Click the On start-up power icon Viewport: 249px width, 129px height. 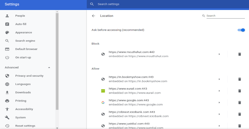pyautogui.click(x=7, y=57)
